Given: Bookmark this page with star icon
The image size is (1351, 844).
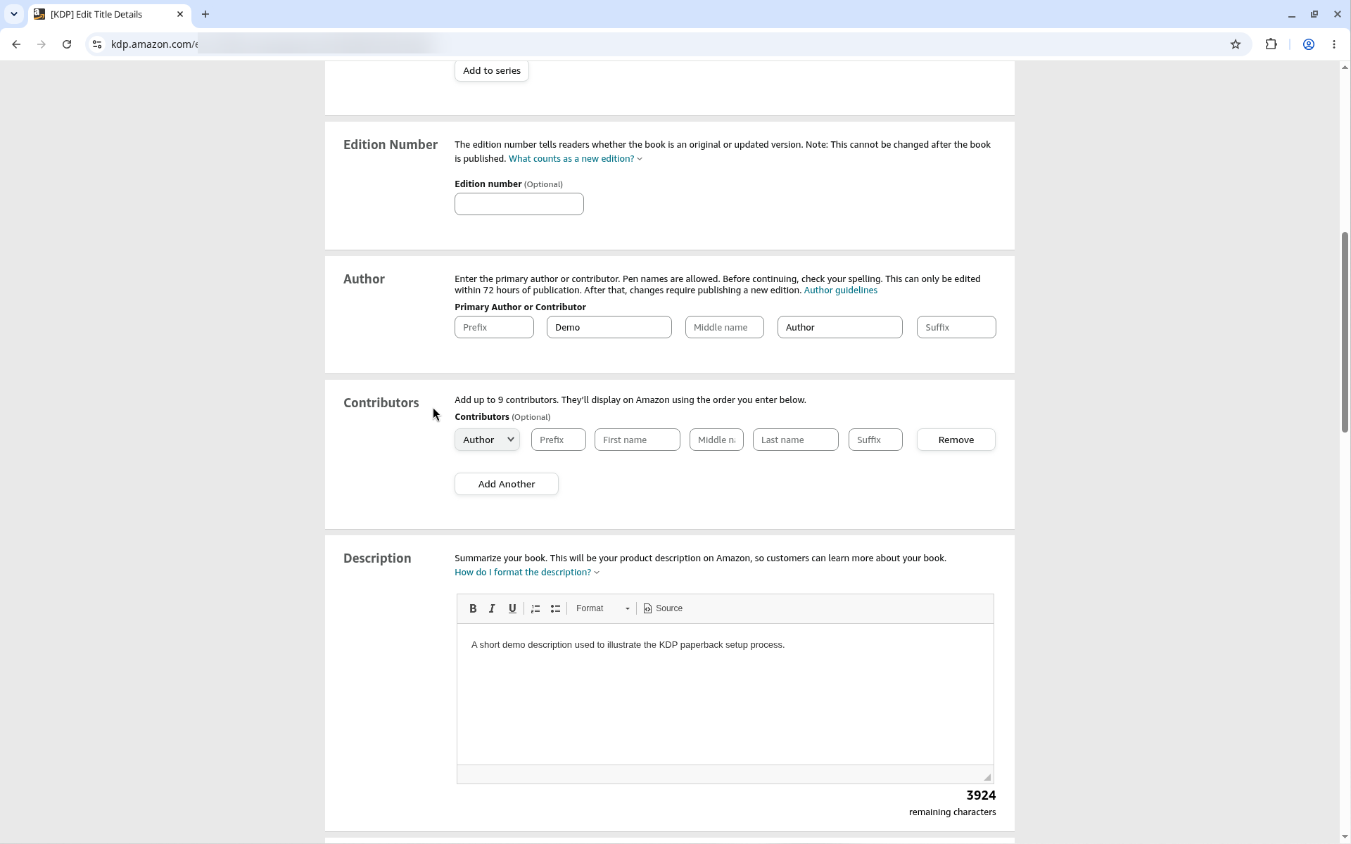Looking at the screenshot, I should [x=1236, y=44].
